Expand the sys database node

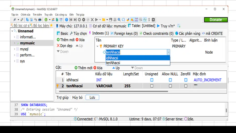(14, 61)
